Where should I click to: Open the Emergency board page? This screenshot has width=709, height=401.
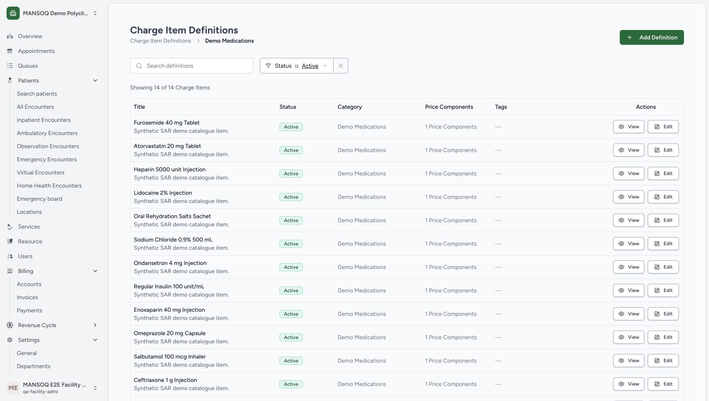pyautogui.click(x=39, y=199)
